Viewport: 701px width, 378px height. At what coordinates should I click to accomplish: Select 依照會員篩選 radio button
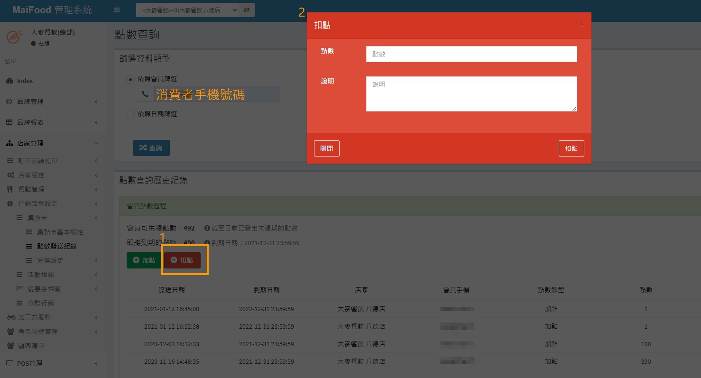[130, 79]
